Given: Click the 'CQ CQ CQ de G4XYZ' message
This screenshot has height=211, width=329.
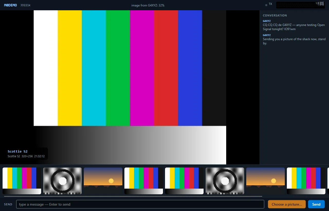Looking at the screenshot, I should click(x=294, y=27).
